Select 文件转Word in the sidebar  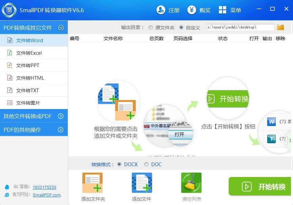(34, 40)
